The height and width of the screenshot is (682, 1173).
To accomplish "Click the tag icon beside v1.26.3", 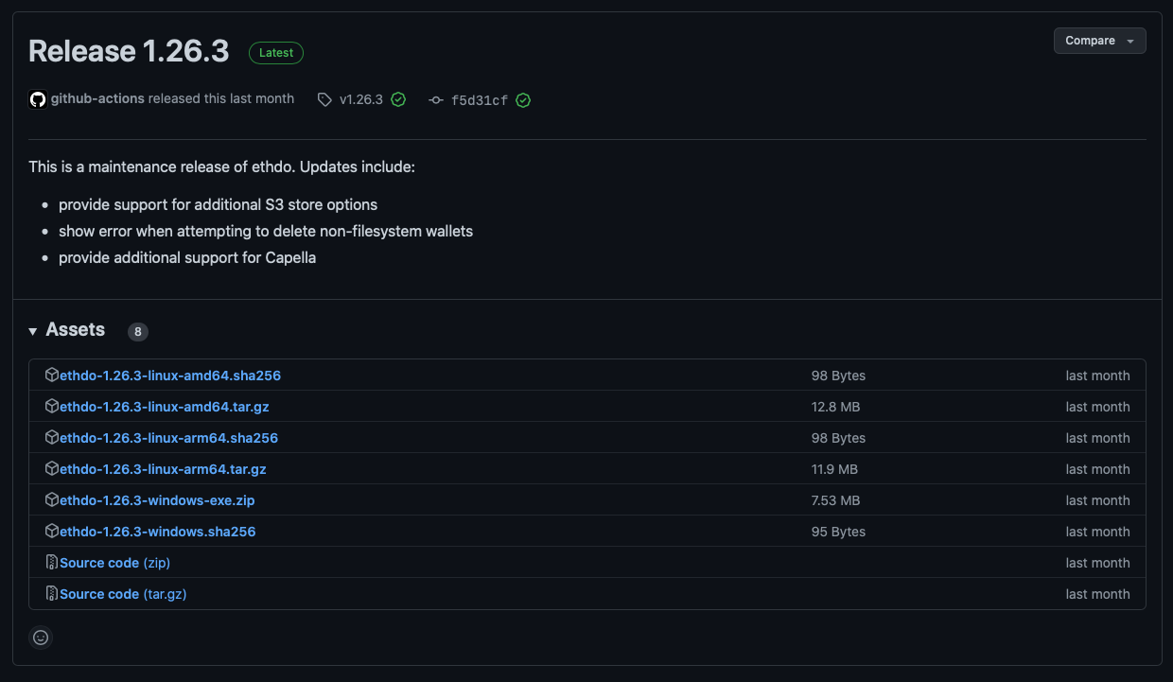I will click(324, 99).
